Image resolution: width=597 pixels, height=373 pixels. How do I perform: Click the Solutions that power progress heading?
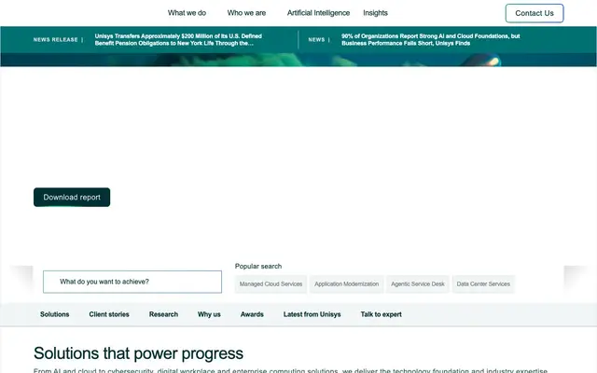pyautogui.click(x=138, y=353)
